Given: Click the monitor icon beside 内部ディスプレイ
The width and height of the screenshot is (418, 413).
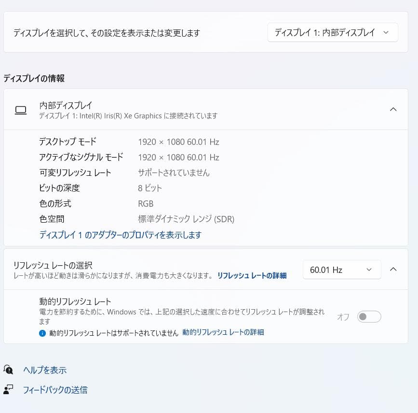Looking at the screenshot, I should 21,110.
